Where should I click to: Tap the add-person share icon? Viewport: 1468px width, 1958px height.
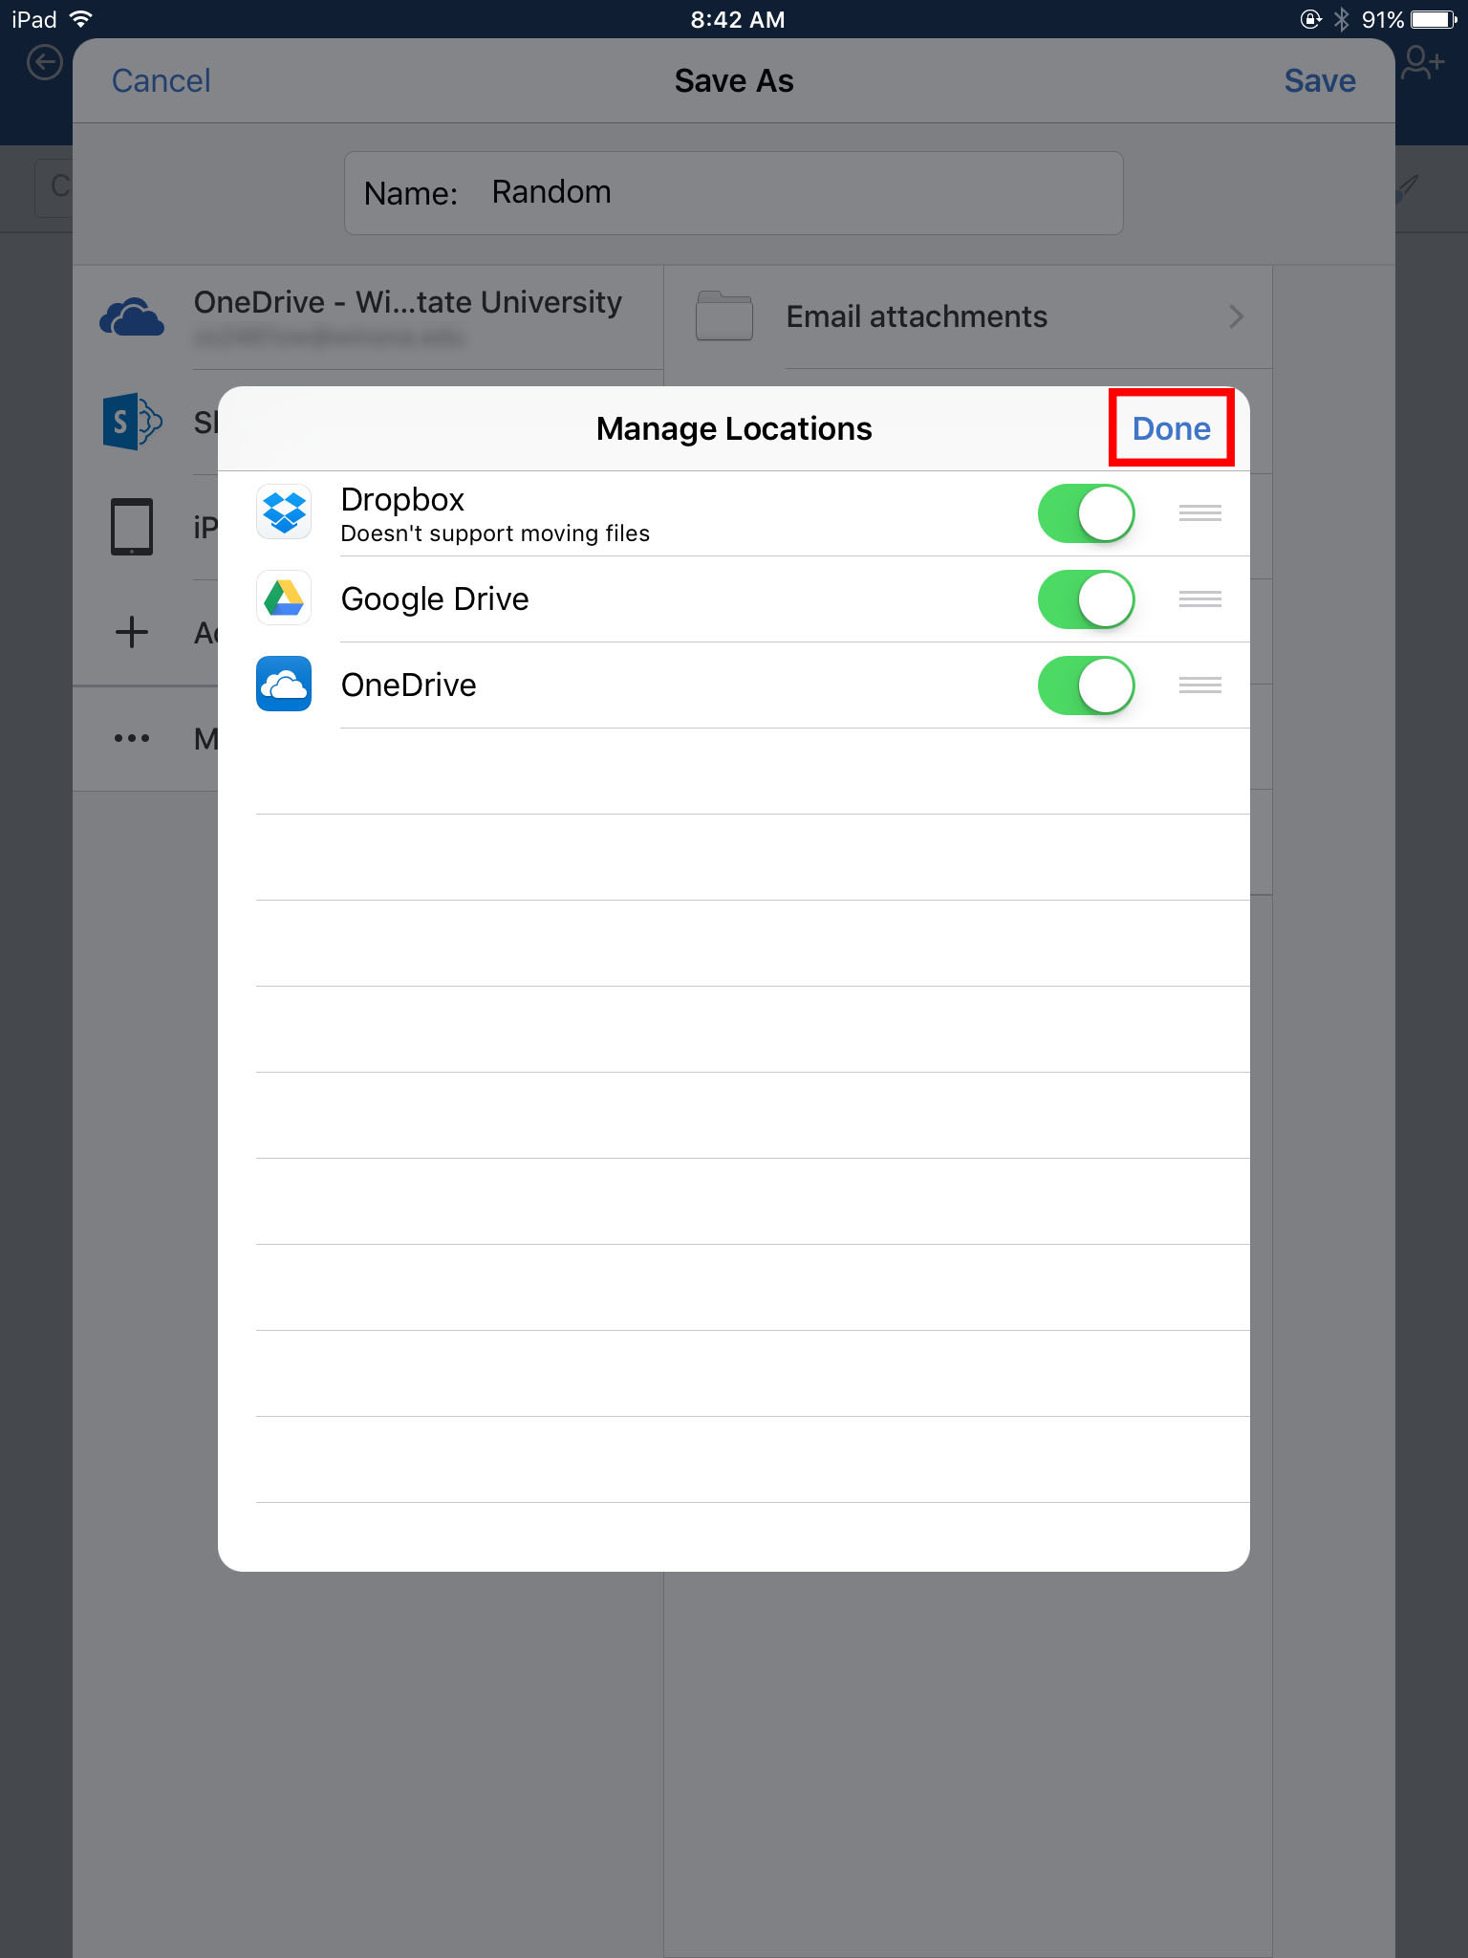(x=1422, y=63)
